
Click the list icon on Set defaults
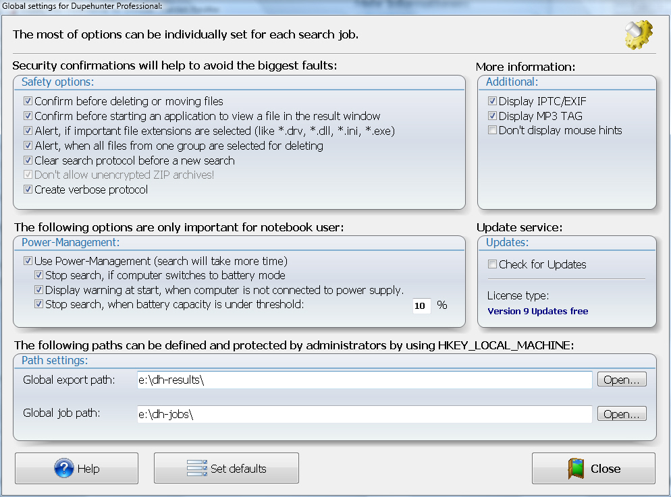tap(197, 469)
